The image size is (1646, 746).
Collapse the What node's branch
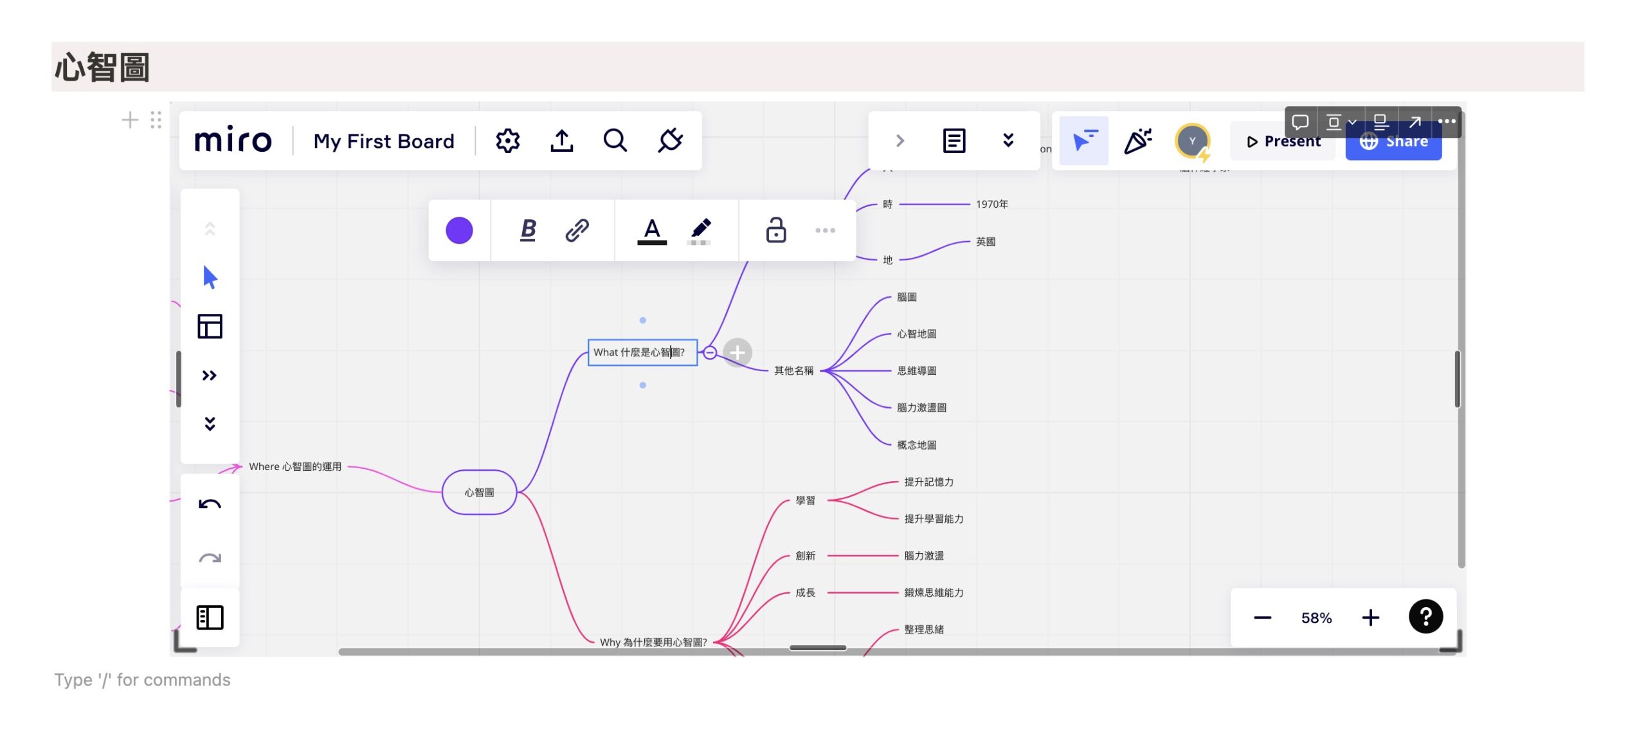point(710,352)
